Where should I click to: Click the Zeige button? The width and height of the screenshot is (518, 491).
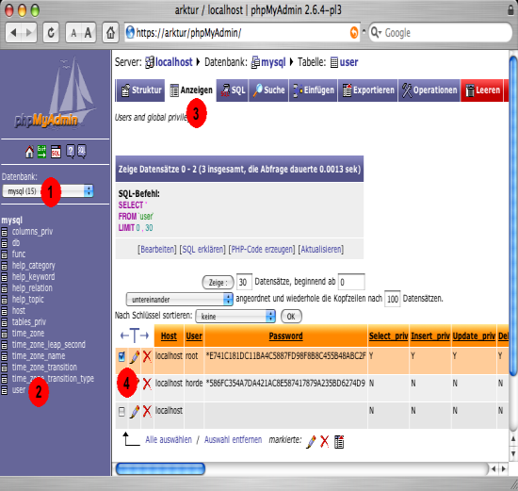(x=218, y=283)
